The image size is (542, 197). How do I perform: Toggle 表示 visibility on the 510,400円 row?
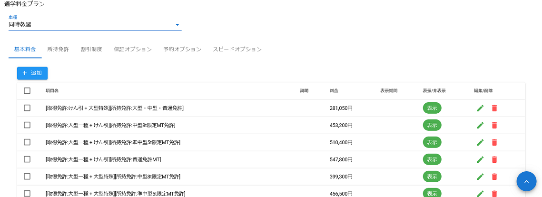[x=432, y=142]
